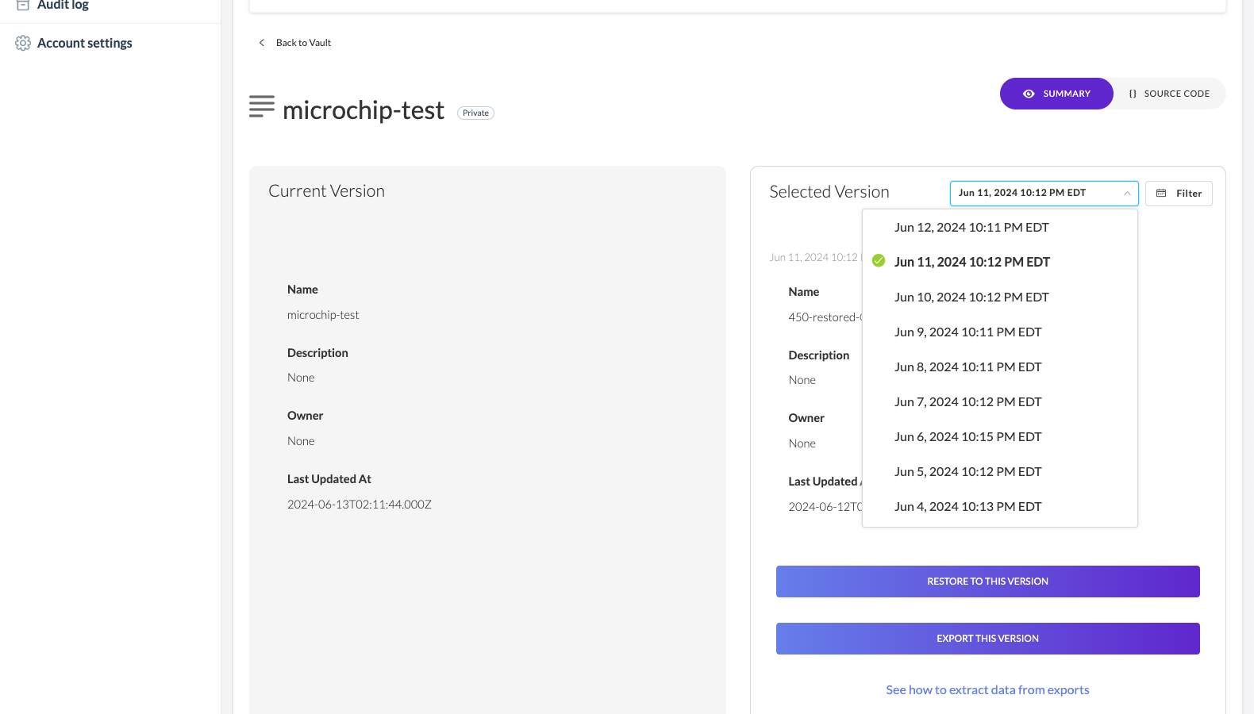Select version Jun 11, 2024 10:12 PM EDT
Image resolution: width=1254 pixels, height=714 pixels.
1000,263
